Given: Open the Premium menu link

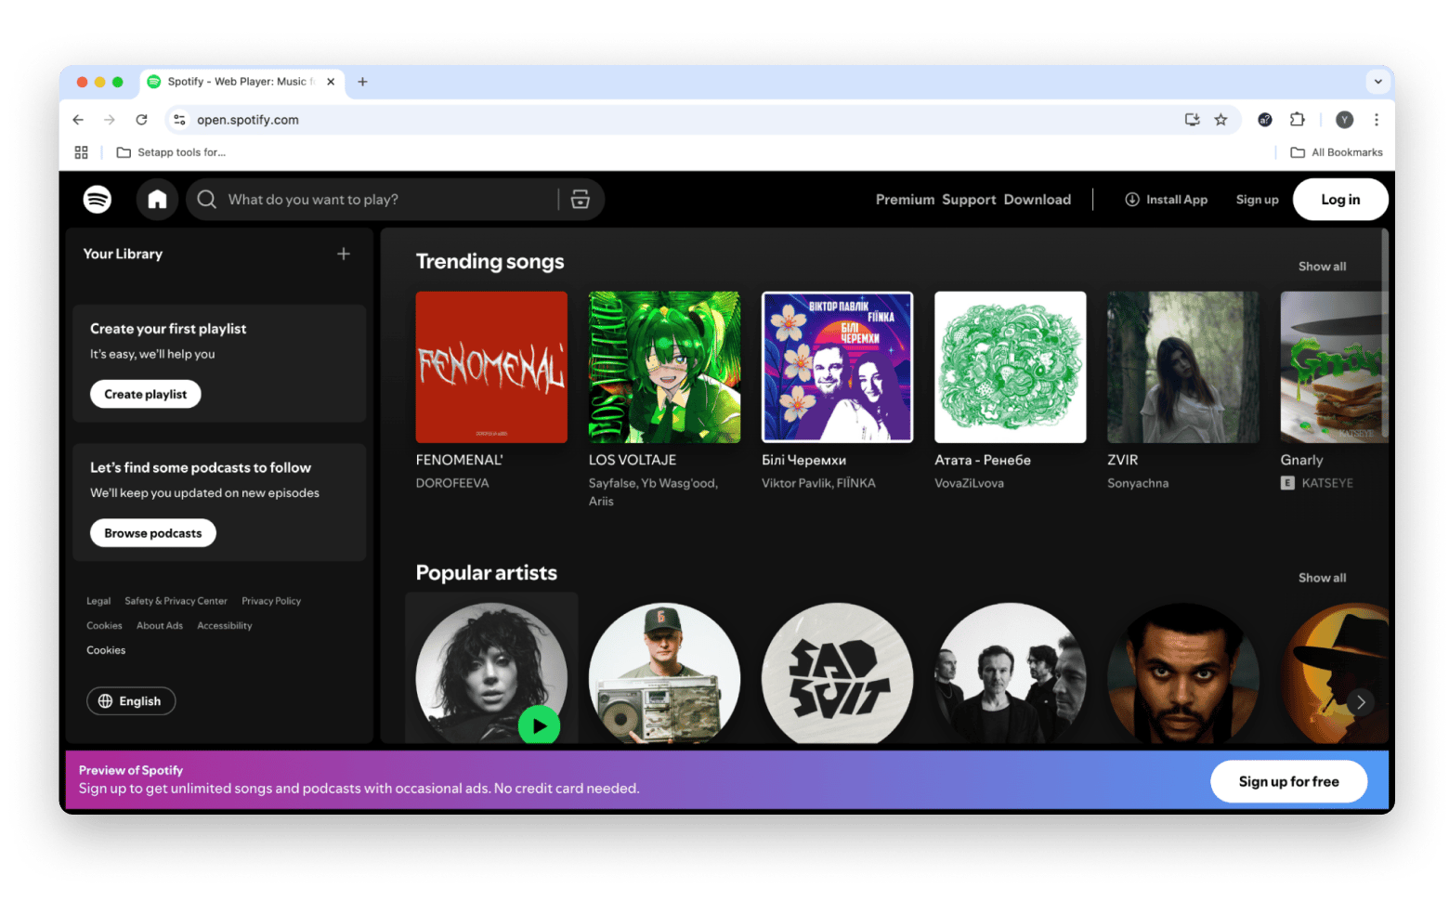Looking at the screenshot, I should pyautogui.click(x=905, y=200).
